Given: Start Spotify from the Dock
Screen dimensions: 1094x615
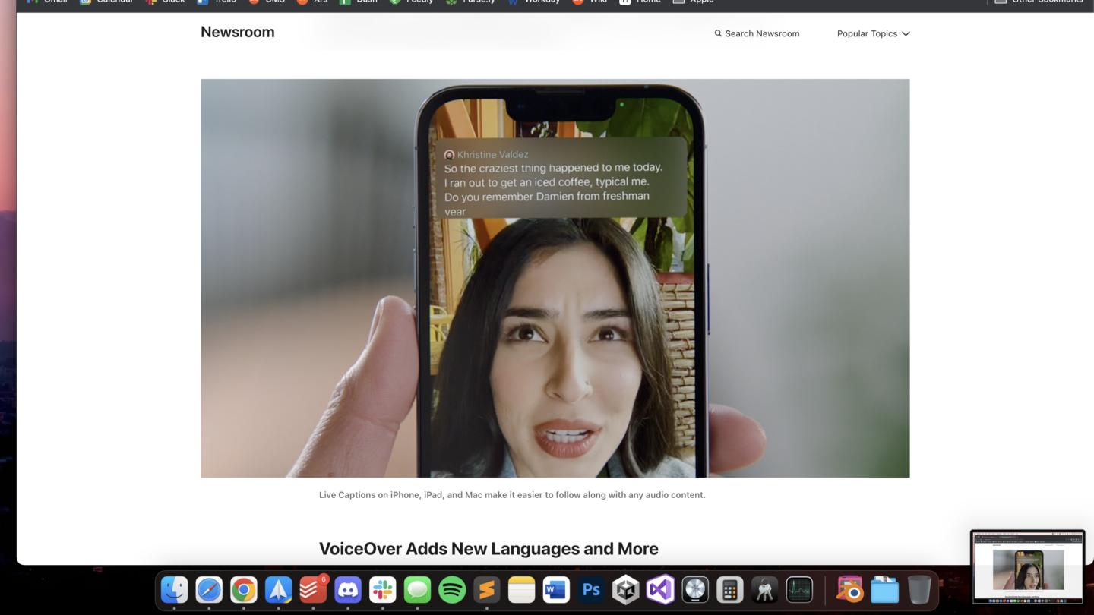Looking at the screenshot, I should click(x=451, y=589).
